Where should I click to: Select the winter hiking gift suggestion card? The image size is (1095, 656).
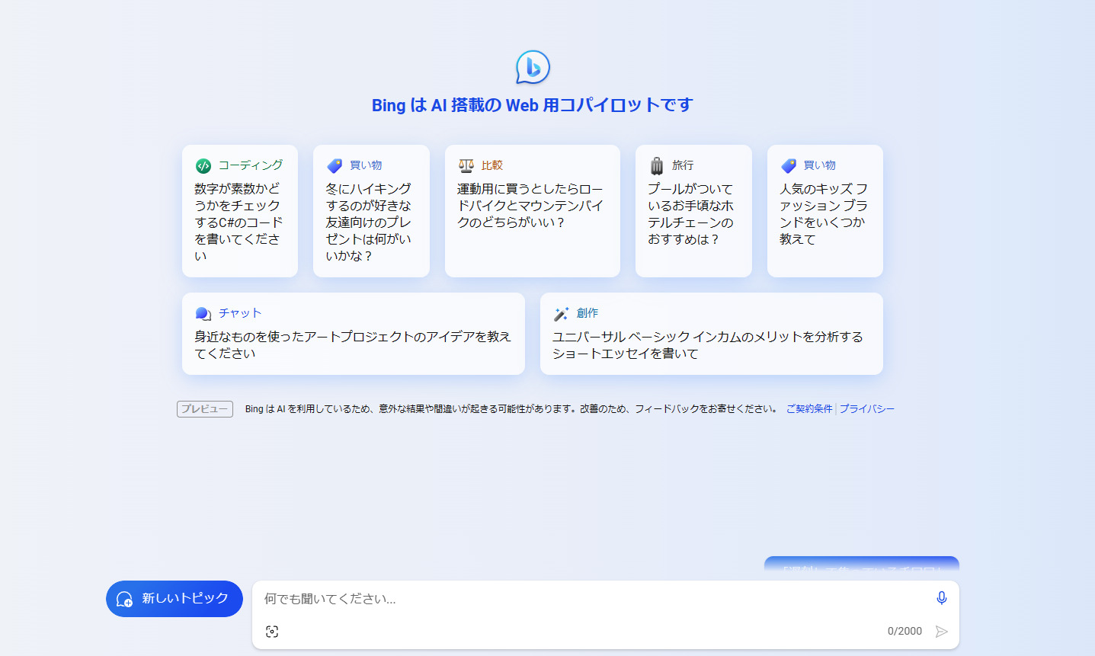pyautogui.click(x=371, y=211)
